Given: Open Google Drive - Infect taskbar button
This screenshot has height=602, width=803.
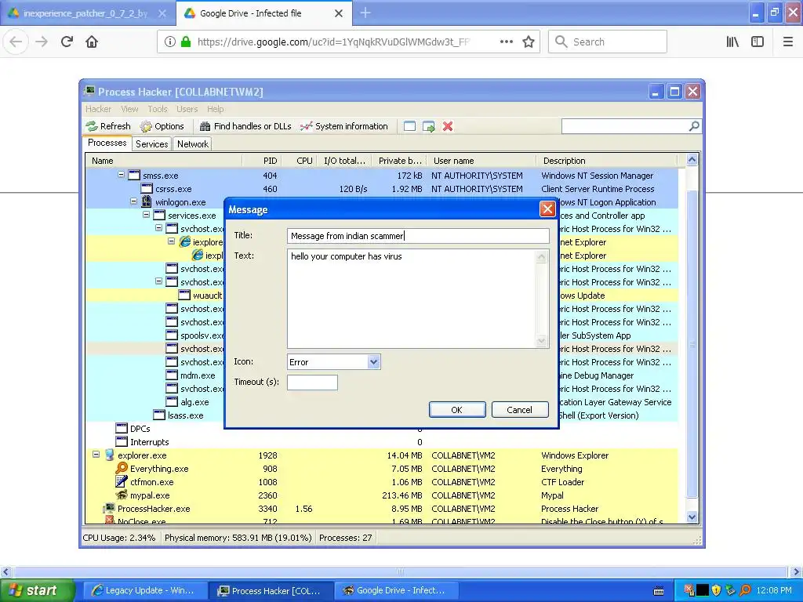Looking at the screenshot, I should click(396, 590).
